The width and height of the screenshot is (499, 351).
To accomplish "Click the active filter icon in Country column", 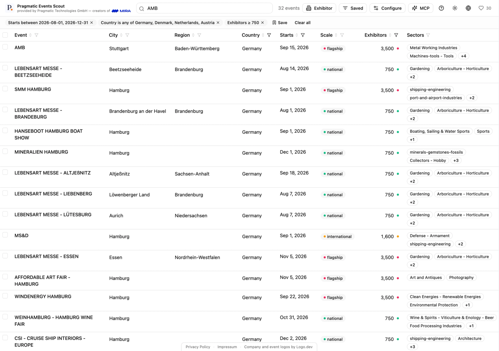I will pyautogui.click(x=269, y=35).
